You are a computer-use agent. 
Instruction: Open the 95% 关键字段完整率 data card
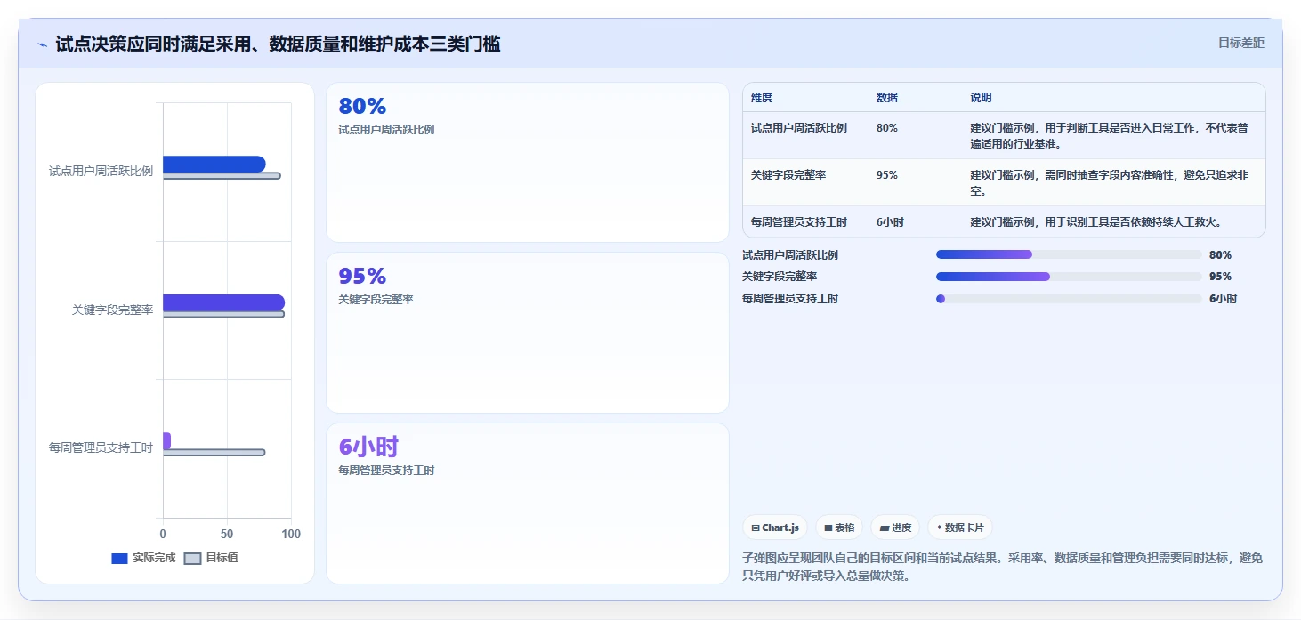tap(528, 333)
